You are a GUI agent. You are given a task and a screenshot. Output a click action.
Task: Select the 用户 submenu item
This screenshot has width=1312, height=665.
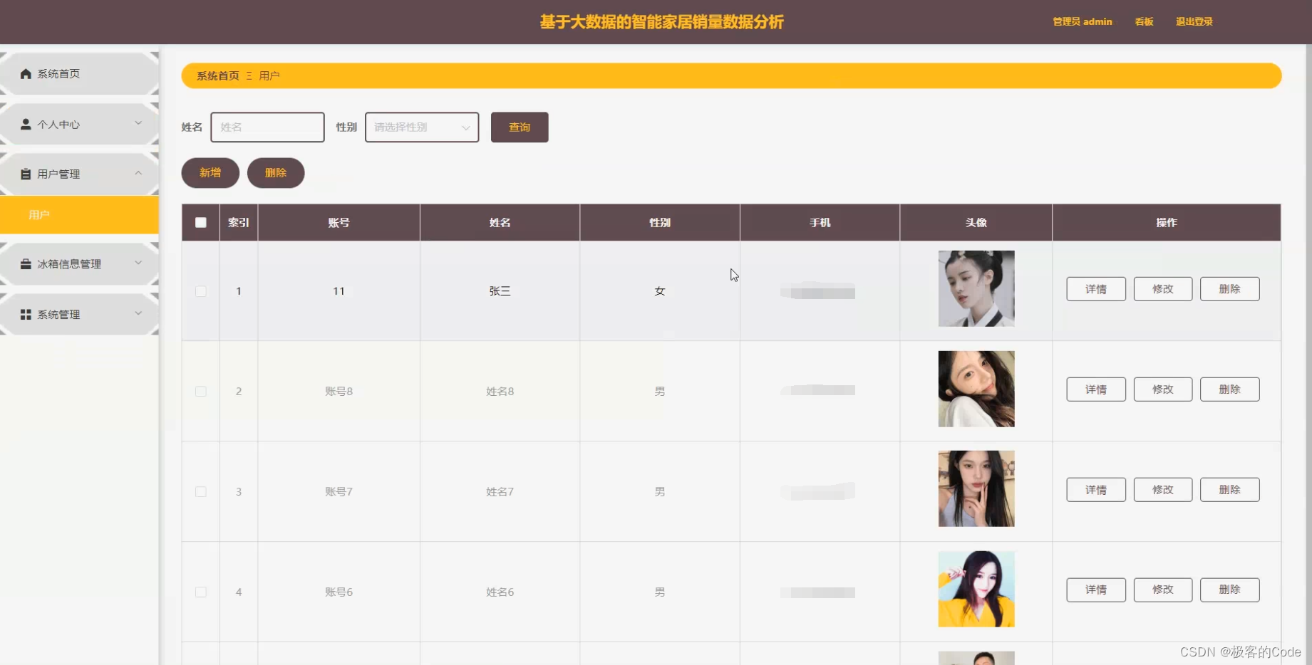(79, 215)
